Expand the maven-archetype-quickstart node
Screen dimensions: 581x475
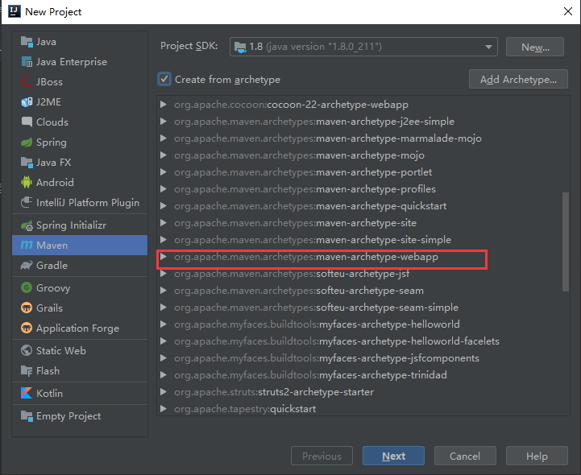163,206
